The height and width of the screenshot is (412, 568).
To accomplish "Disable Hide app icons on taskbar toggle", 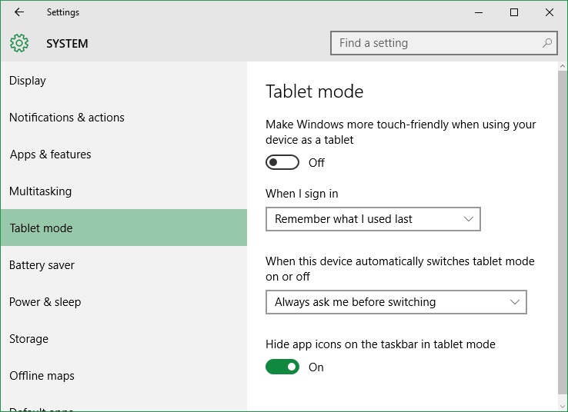I will point(282,367).
